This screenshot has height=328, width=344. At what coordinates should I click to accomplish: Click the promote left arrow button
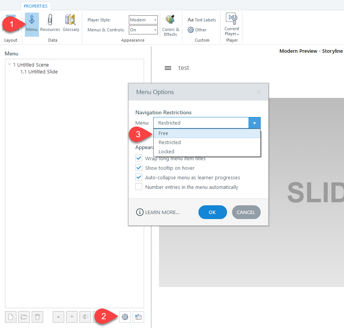coord(85,317)
